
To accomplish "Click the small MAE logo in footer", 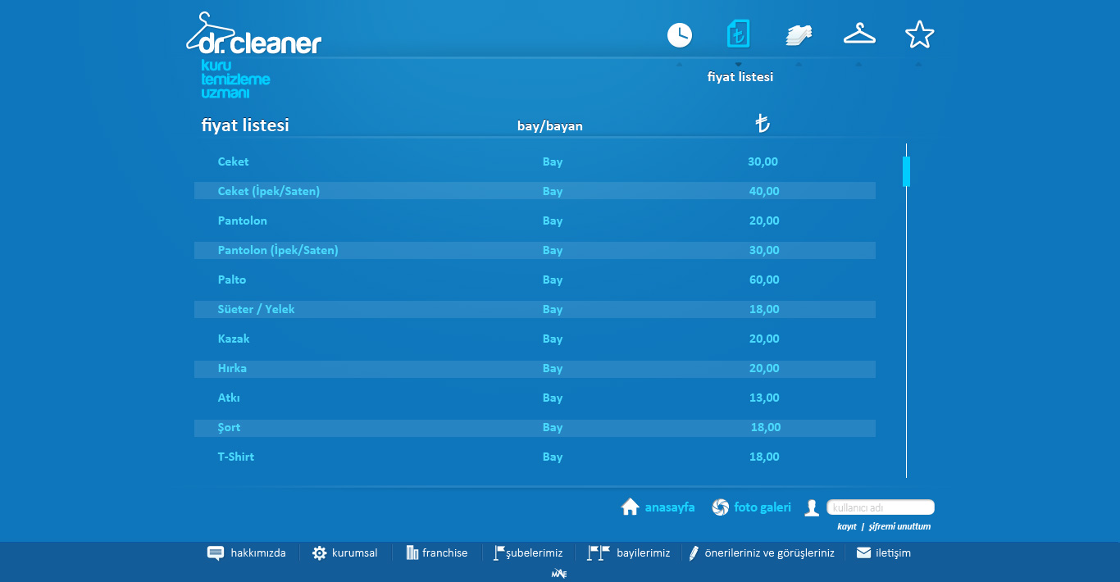I will click(x=559, y=574).
